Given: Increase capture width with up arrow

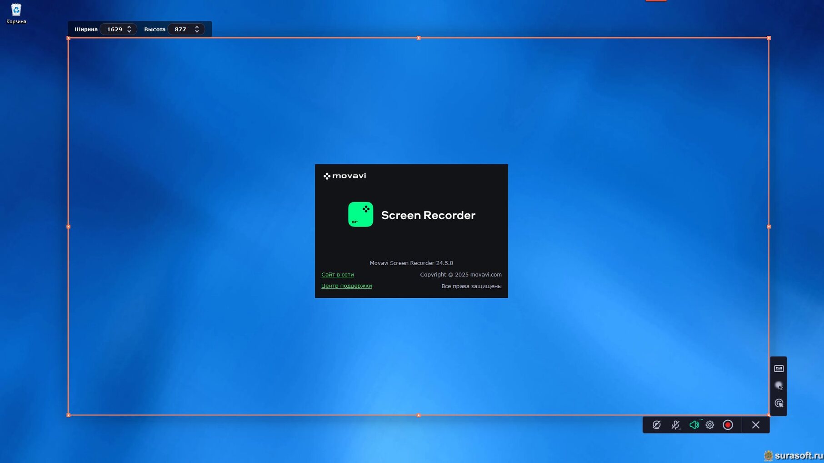Looking at the screenshot, I should 129,27.
